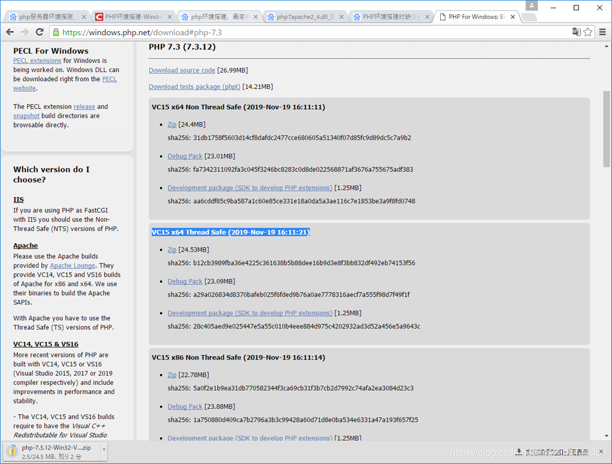The height and width of the screenshot is (464, 612).
Task: Click the page scrollbar up arrow
Action: coord(606,47)
